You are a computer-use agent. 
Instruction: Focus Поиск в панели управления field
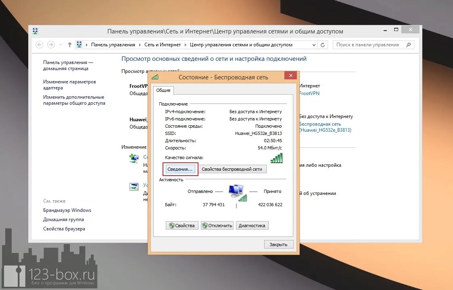pyautogui.click(x=373, y=45)
